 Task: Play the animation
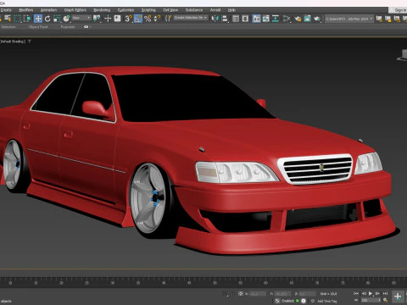tap(371, 294)
